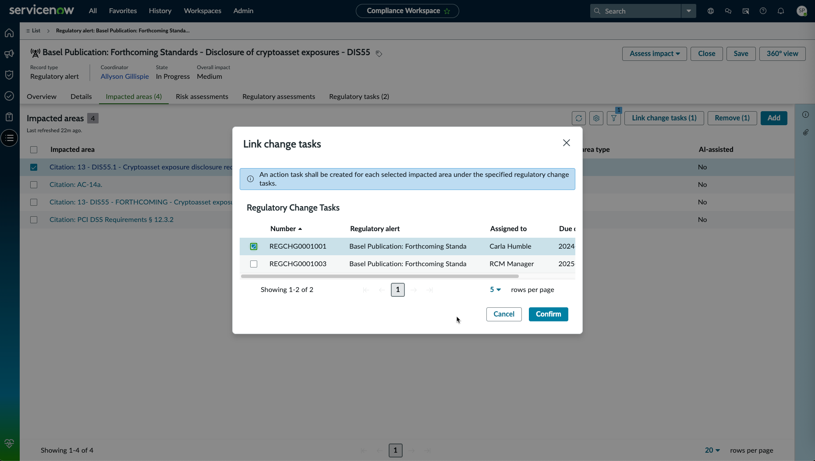Click the header sidebar panel icon

pyautogui.click(x=746, y=11)
